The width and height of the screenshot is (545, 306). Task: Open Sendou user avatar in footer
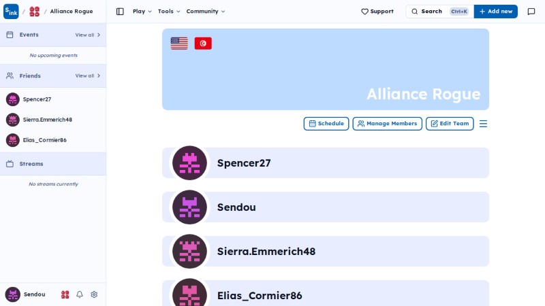point(12,294)
